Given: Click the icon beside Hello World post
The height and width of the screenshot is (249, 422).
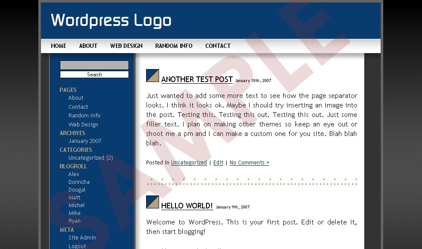Looking at the screenshot, I should point(153,202).
